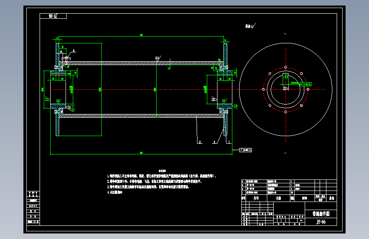The height and width of the screenshot is (239, 369).
Task: Select the 名称 column header in parts list
Action: tap(278, 198)
